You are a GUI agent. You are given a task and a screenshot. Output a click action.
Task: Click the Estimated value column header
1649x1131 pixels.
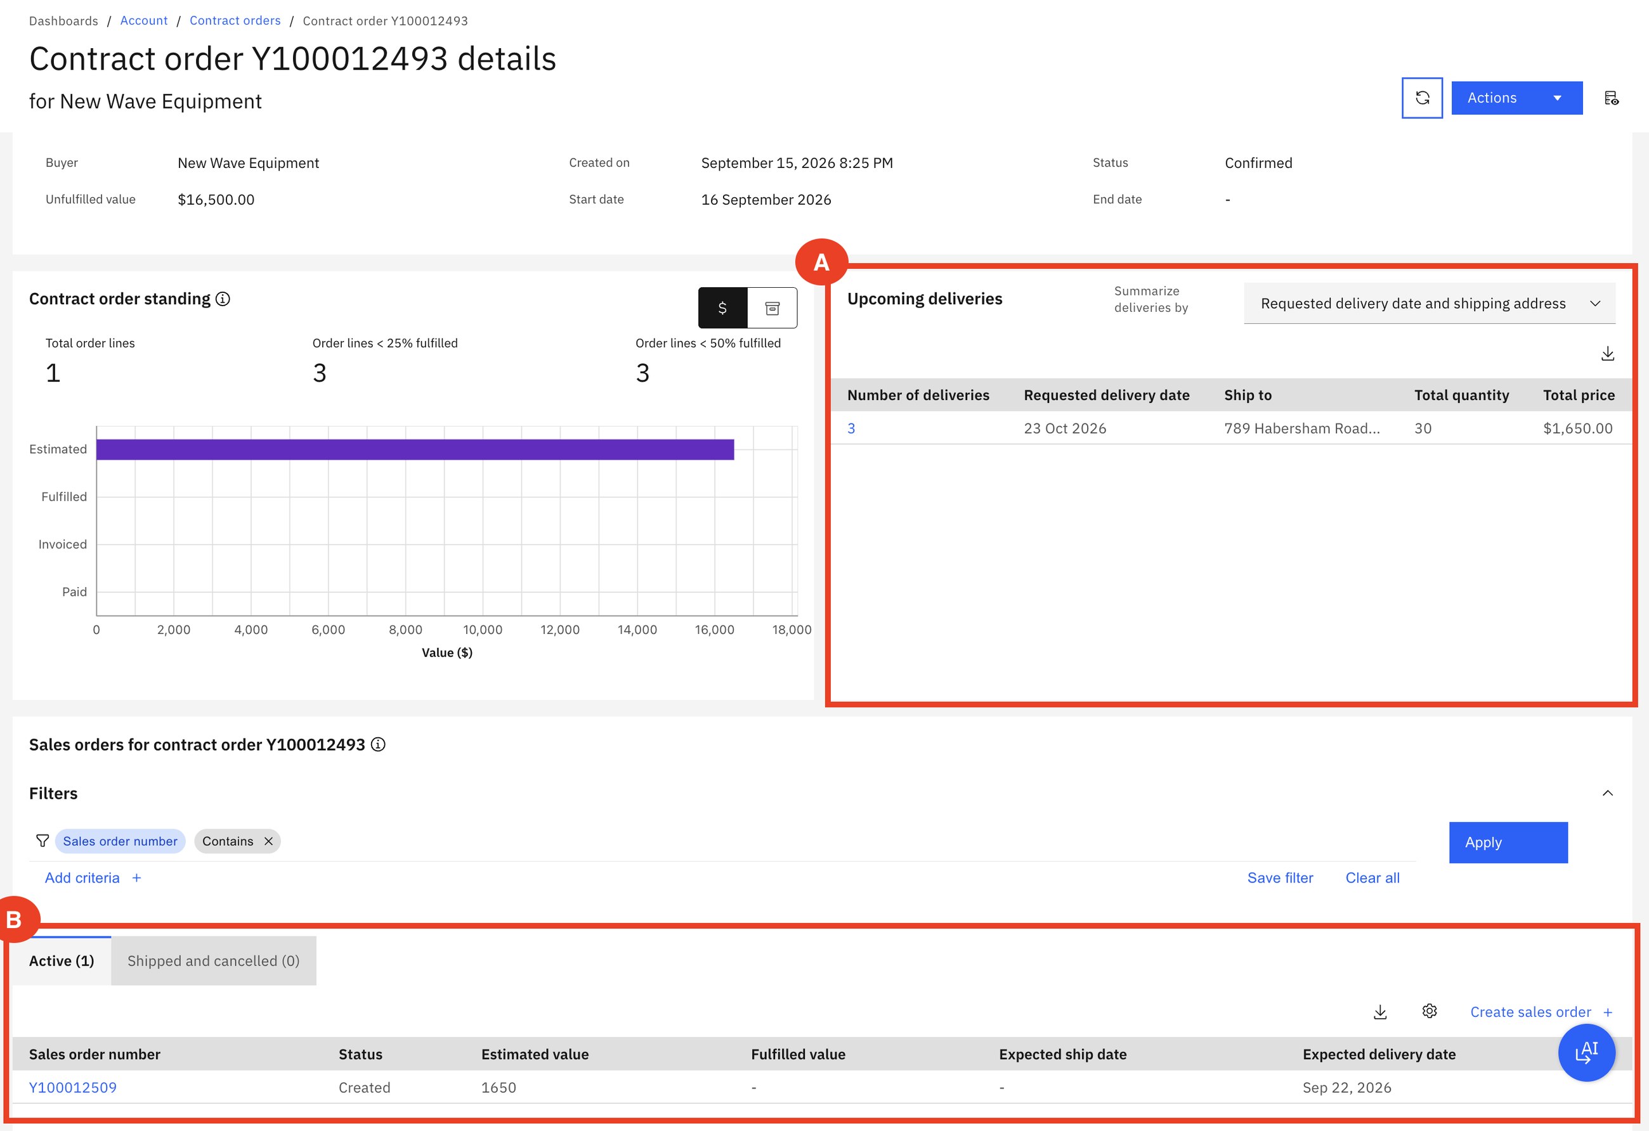[534, 1054]
